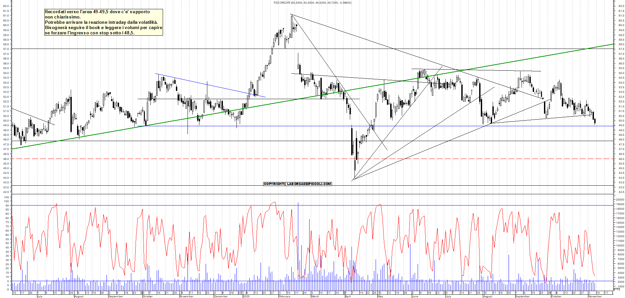The width and height of the screenshot is (625, 298).
Task: Click the April low candle near 44
Action: (x=355, y=165)
